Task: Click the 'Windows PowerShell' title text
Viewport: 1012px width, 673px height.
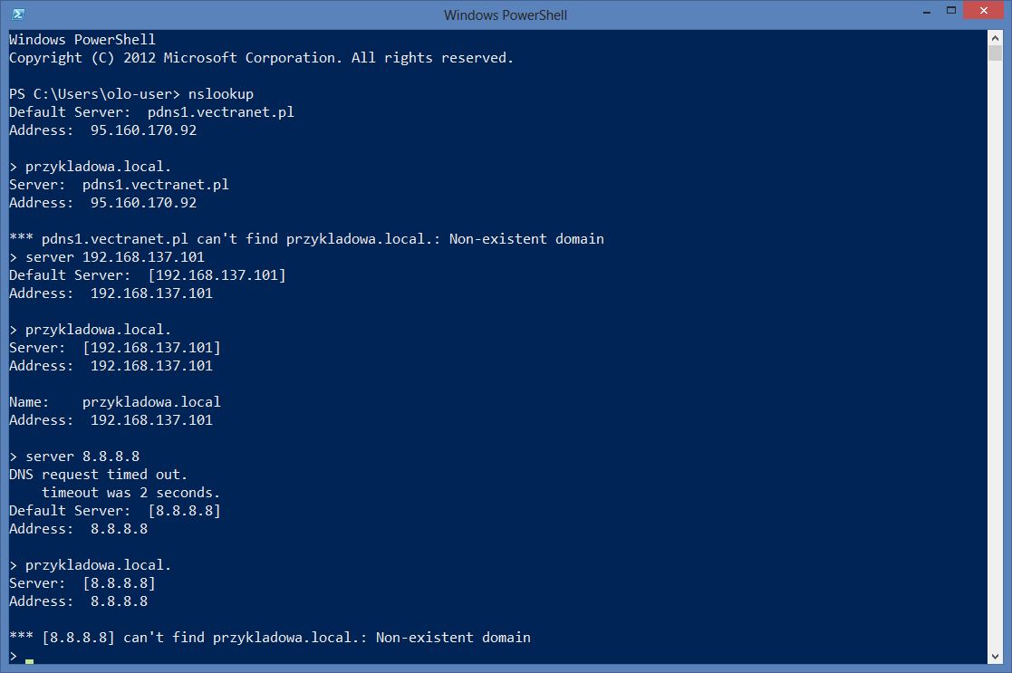Action: point(506,14)
